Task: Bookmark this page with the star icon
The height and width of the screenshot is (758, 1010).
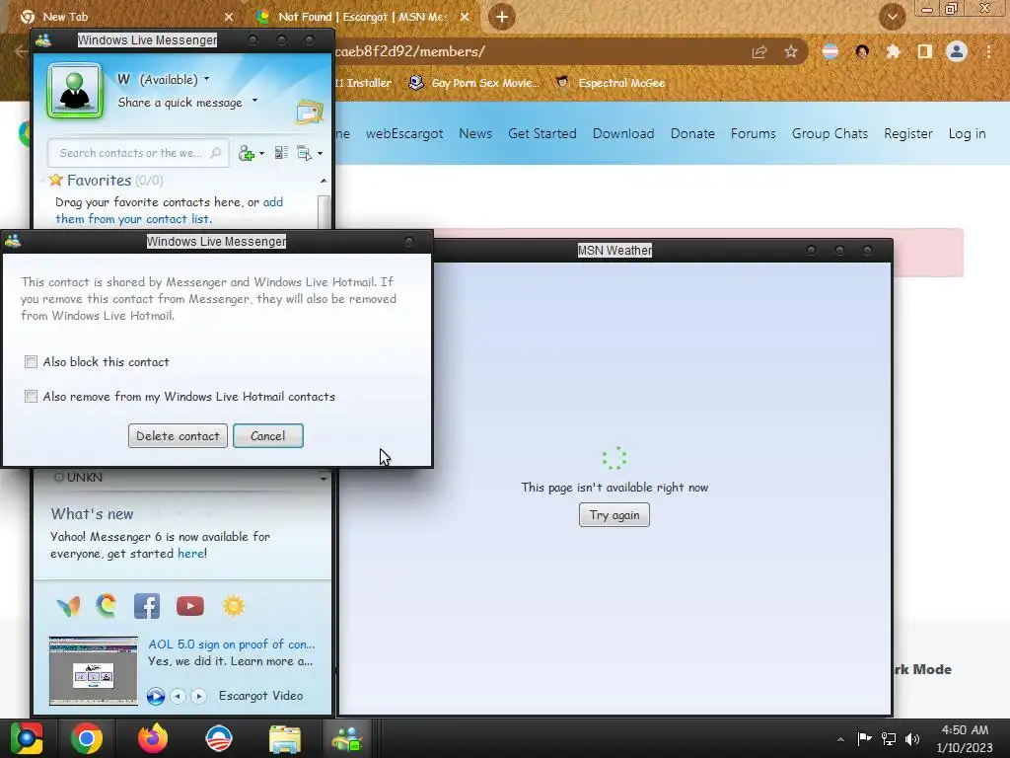Action: coord(791,51)
